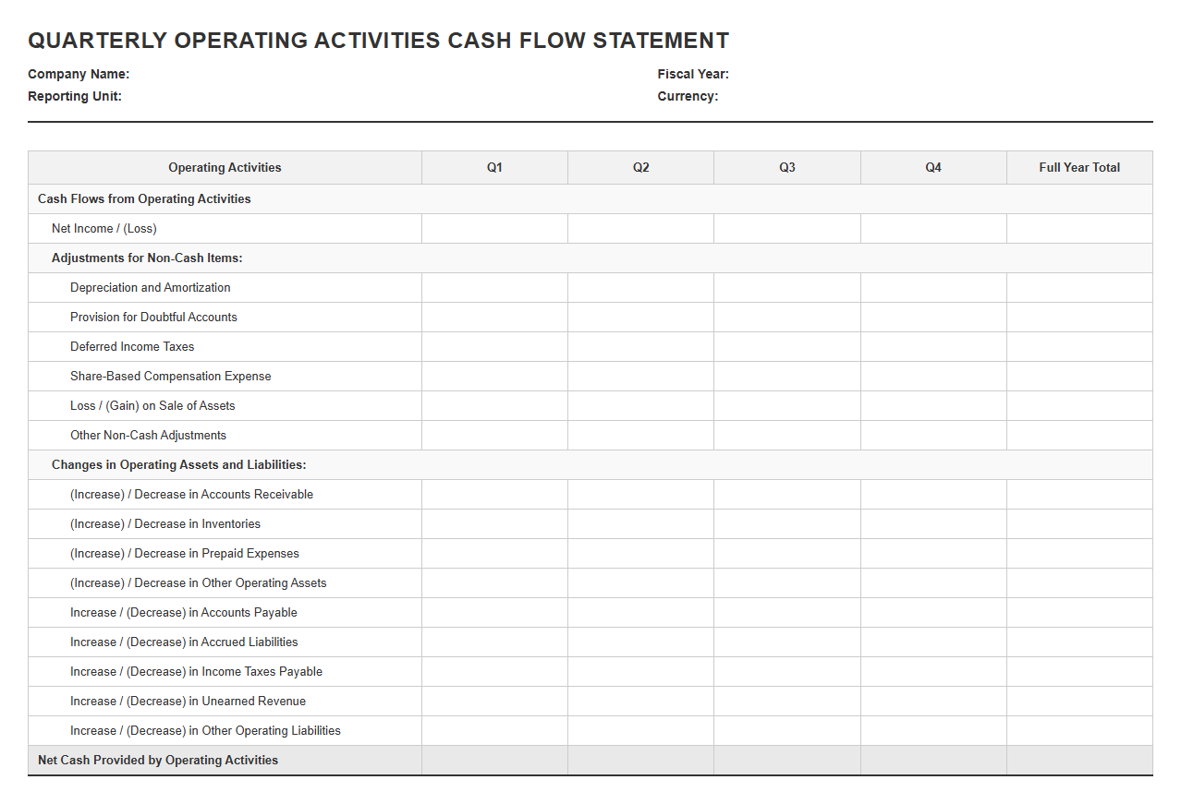Viewport: 1181px width, 804px height.
Task: Click the Company Name label
Action: pyautogui.click(x=79, y=74)
